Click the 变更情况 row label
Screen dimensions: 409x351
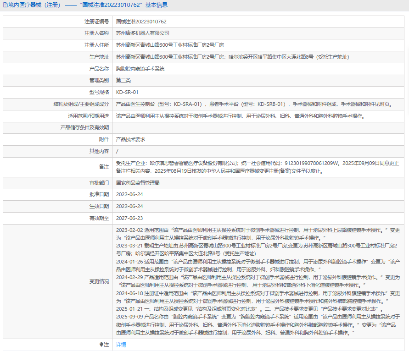(x=99, y=281)
